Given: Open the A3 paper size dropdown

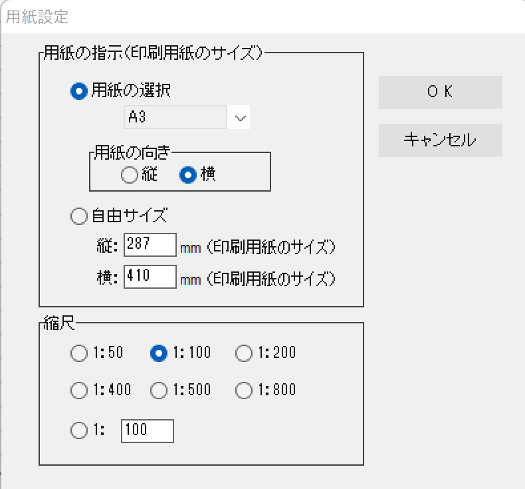Looking at the screenshot, I should coord(175,117).
